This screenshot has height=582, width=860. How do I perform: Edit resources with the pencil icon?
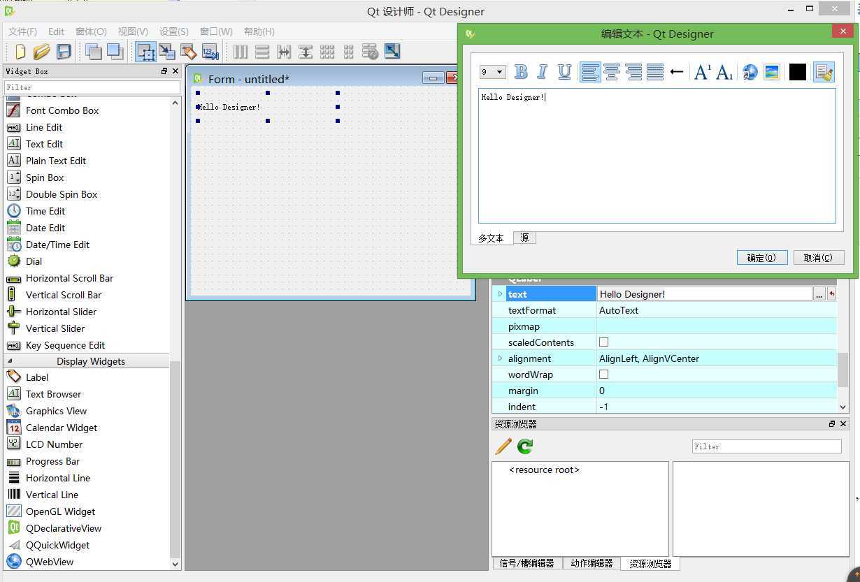pyautogui.click(x=503, y=446)
